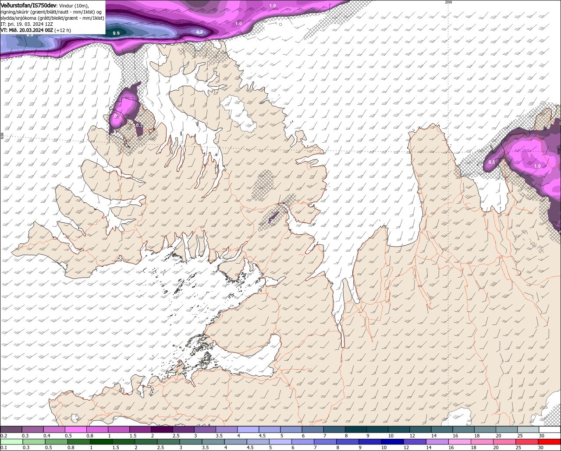Screen dimensions: 561x451
Task: Pick the dark teal 8 swatch on snow scale
Action: [355, 430]
